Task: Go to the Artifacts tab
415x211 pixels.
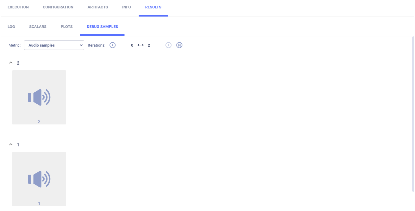Action: coord(98,7)
